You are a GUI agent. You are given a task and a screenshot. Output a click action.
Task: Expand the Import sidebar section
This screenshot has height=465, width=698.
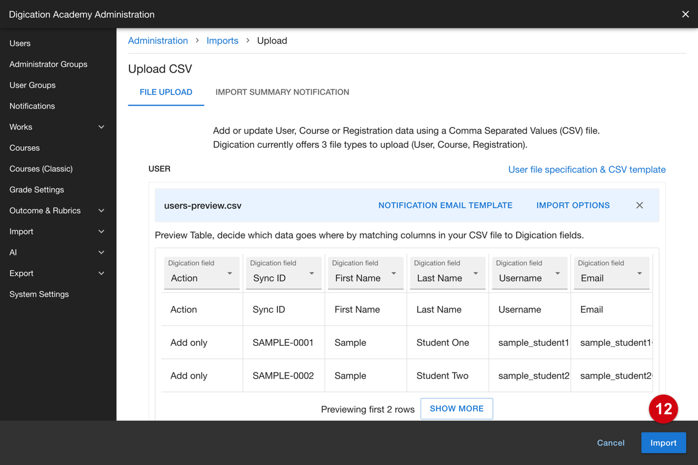[x=58, y=231]
